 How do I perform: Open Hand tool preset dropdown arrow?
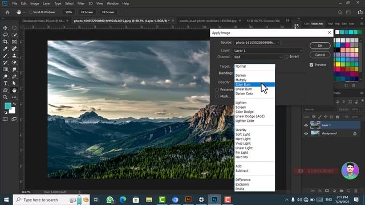pyautogui.click(x=24, y=12)
